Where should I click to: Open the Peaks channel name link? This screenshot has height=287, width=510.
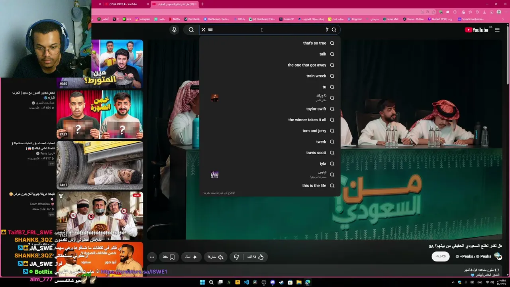tap(486, 256)
